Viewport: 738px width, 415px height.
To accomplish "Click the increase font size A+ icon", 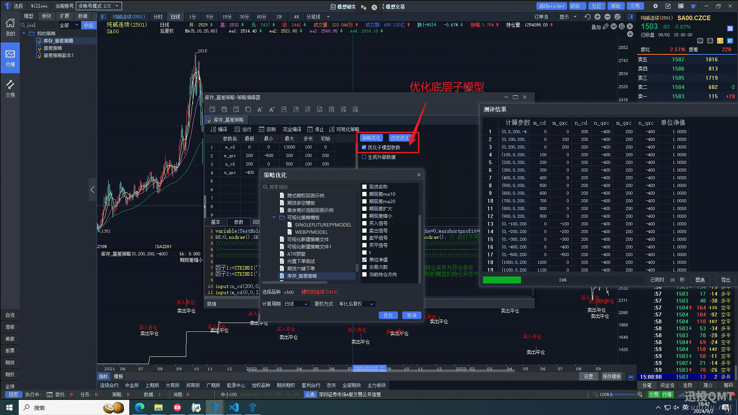I will 272,110.
